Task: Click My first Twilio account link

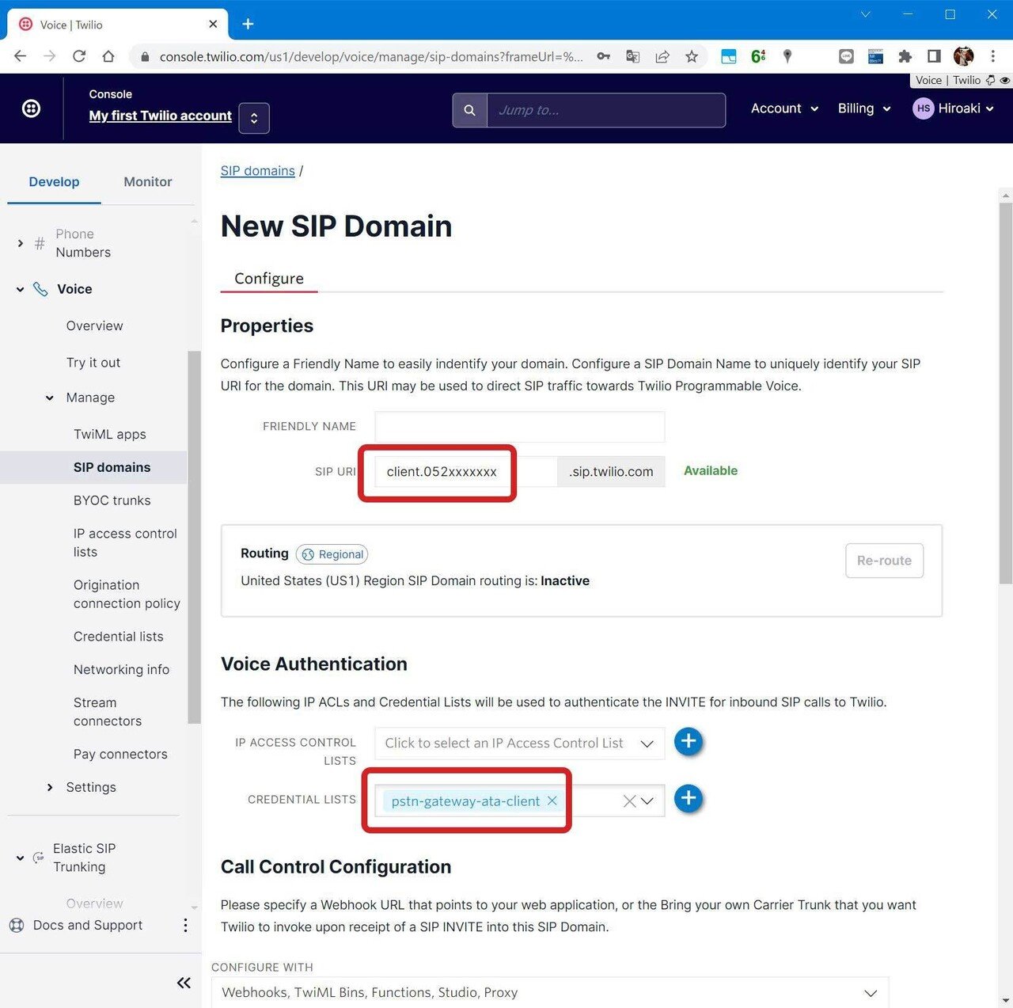Action: 161,116
